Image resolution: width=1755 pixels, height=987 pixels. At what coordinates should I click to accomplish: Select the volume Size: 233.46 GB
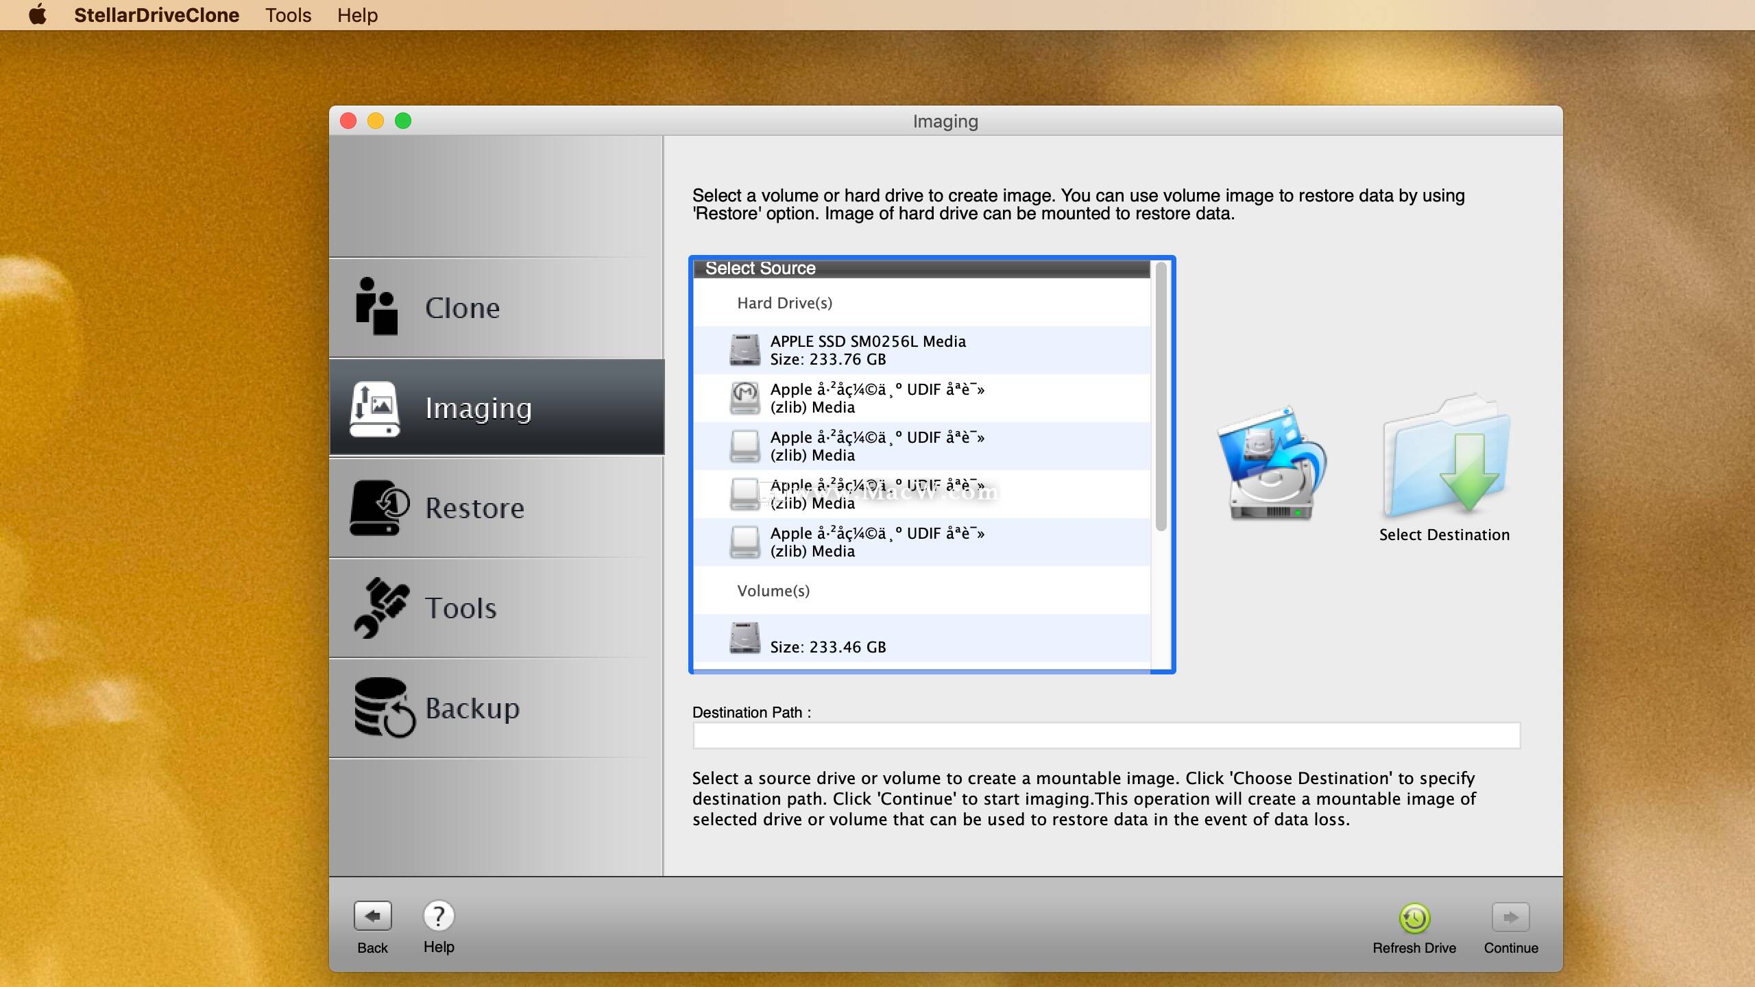(x=921, y=638)
